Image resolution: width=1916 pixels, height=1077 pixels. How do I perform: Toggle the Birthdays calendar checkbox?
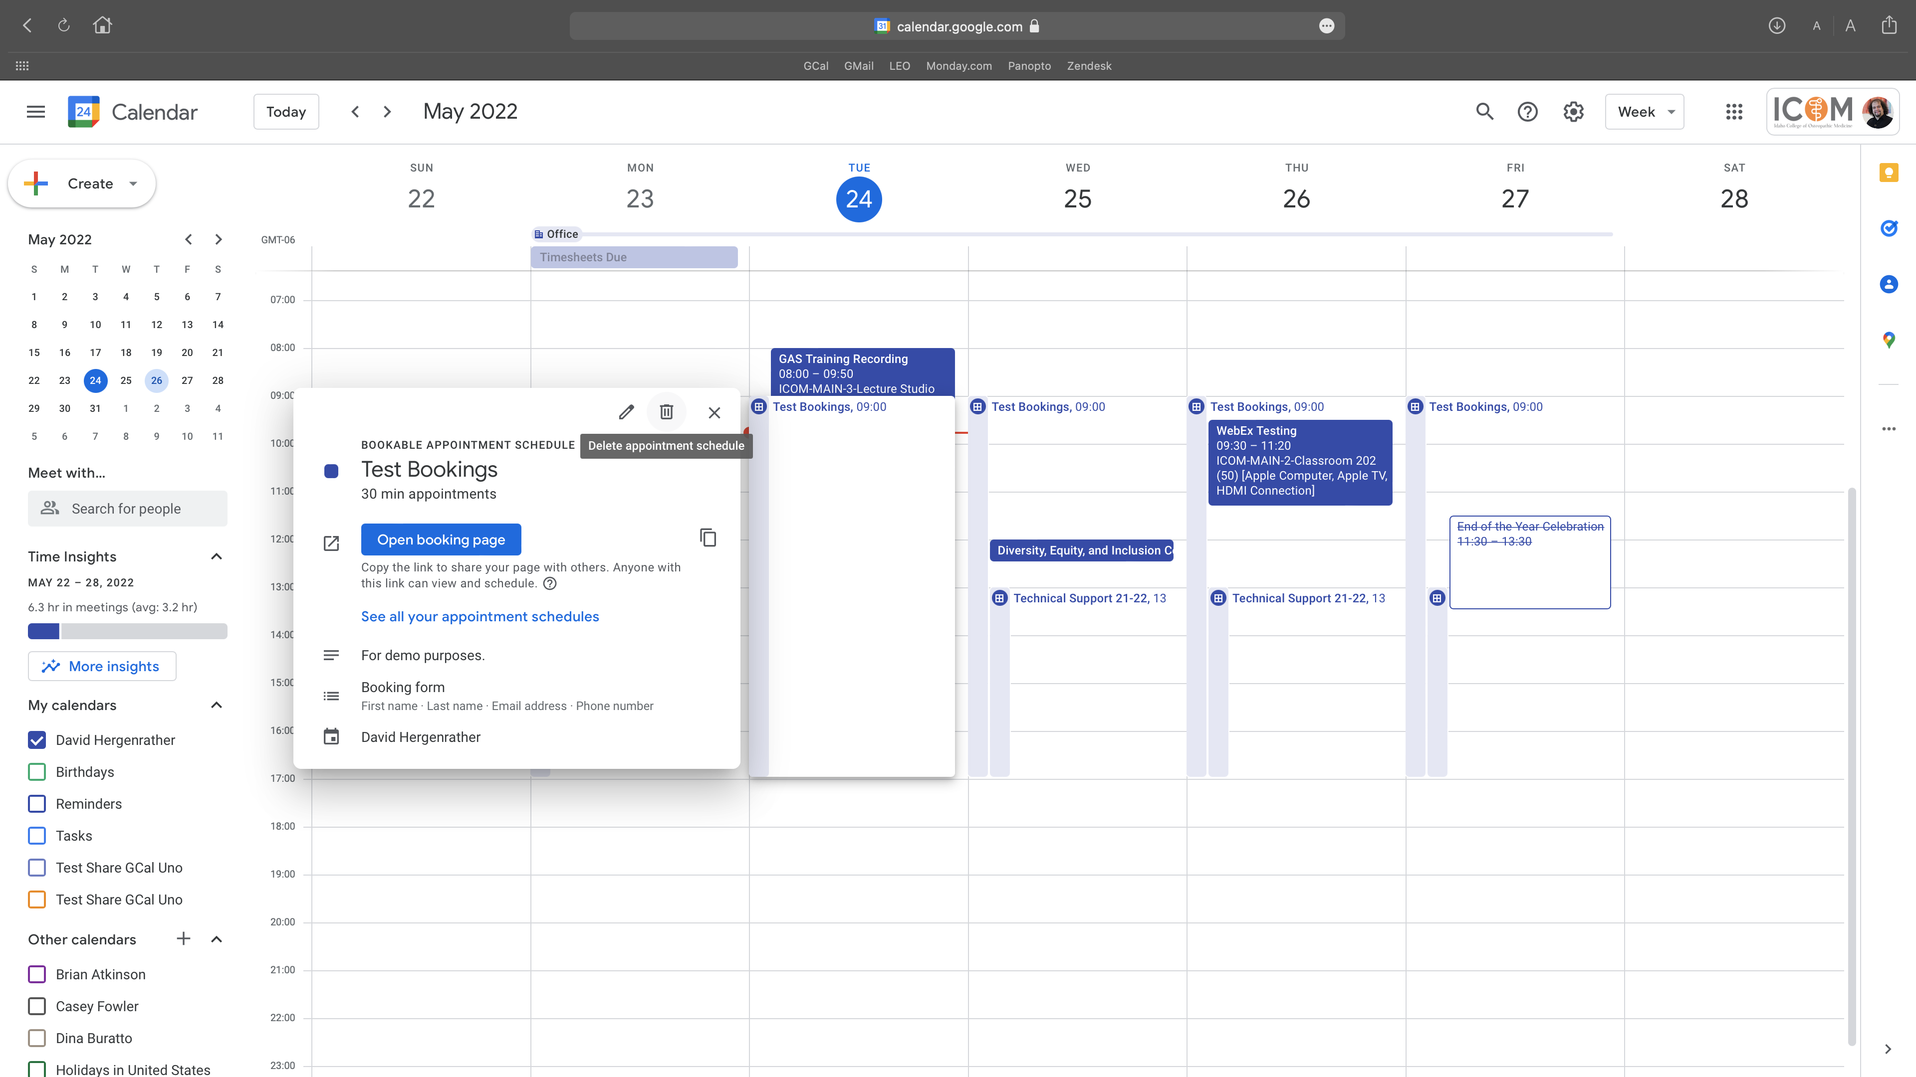click(36, 771)
